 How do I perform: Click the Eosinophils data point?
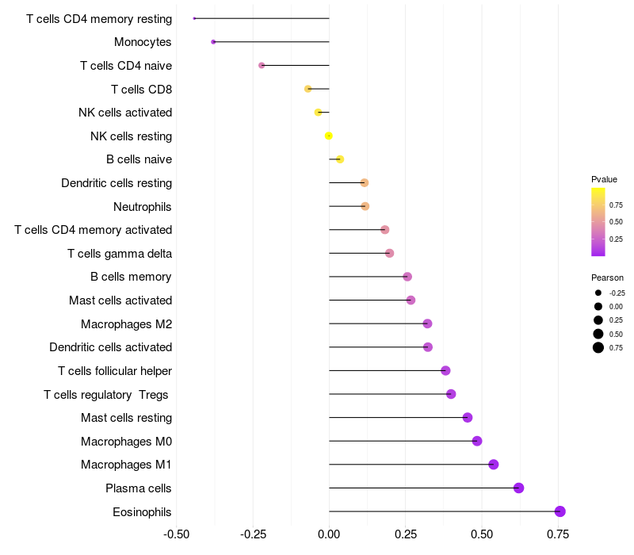pyautogui.click(x=560, y=511)
